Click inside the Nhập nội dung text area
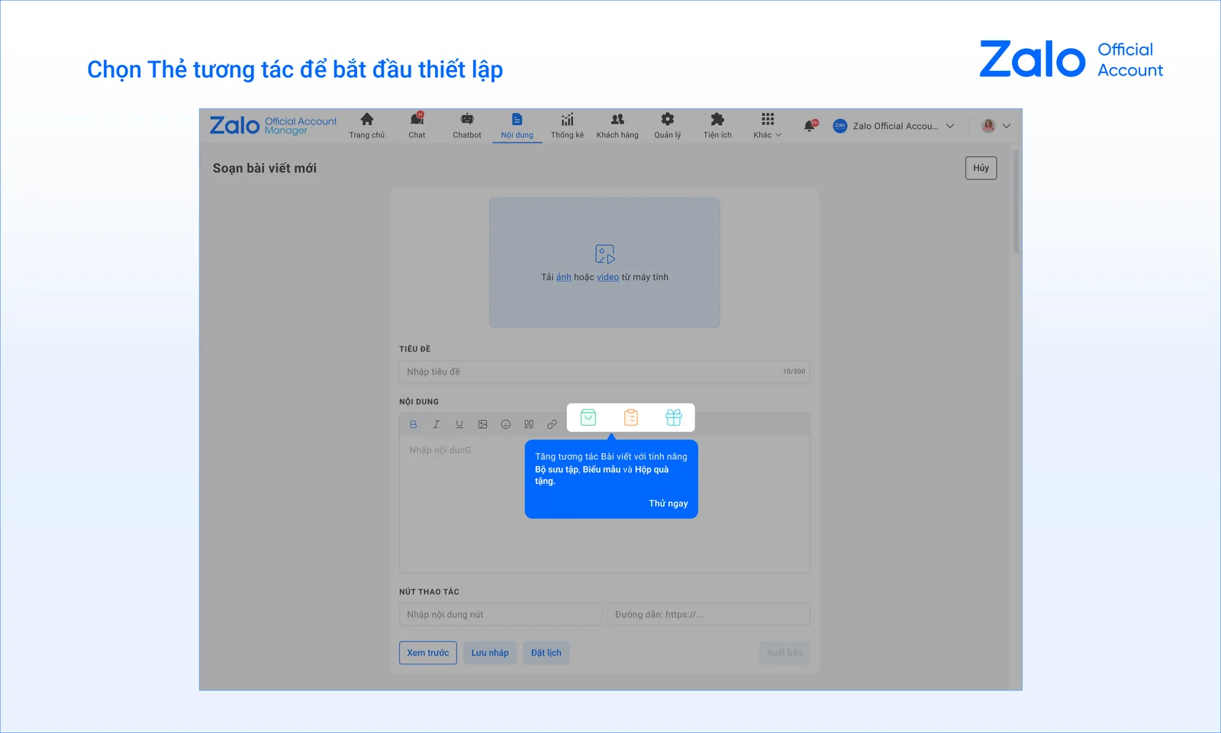The height and width of the screenshot is (733, 1221). [604, 503]
